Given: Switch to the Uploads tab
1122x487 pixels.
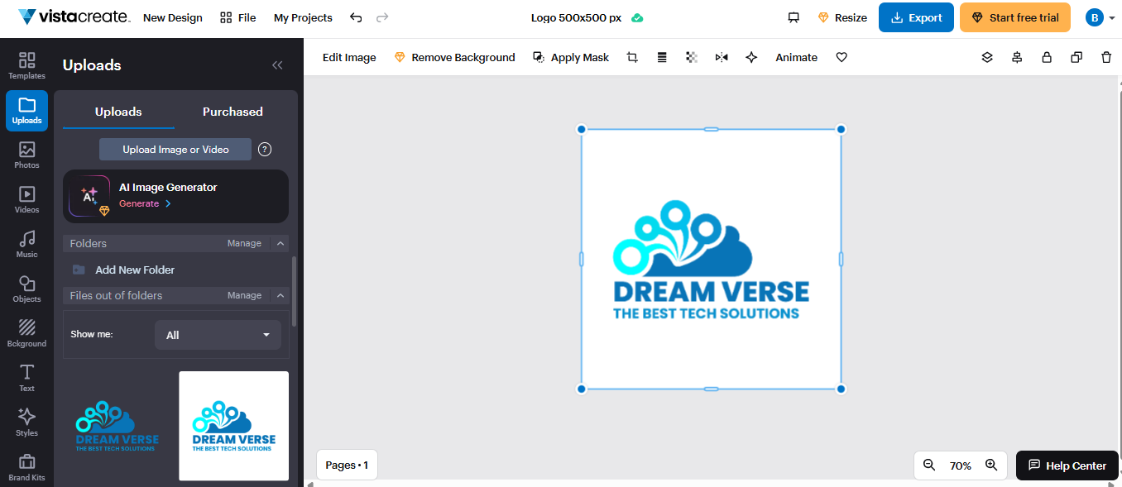Looking at the screenshot, I should [118, 112].
